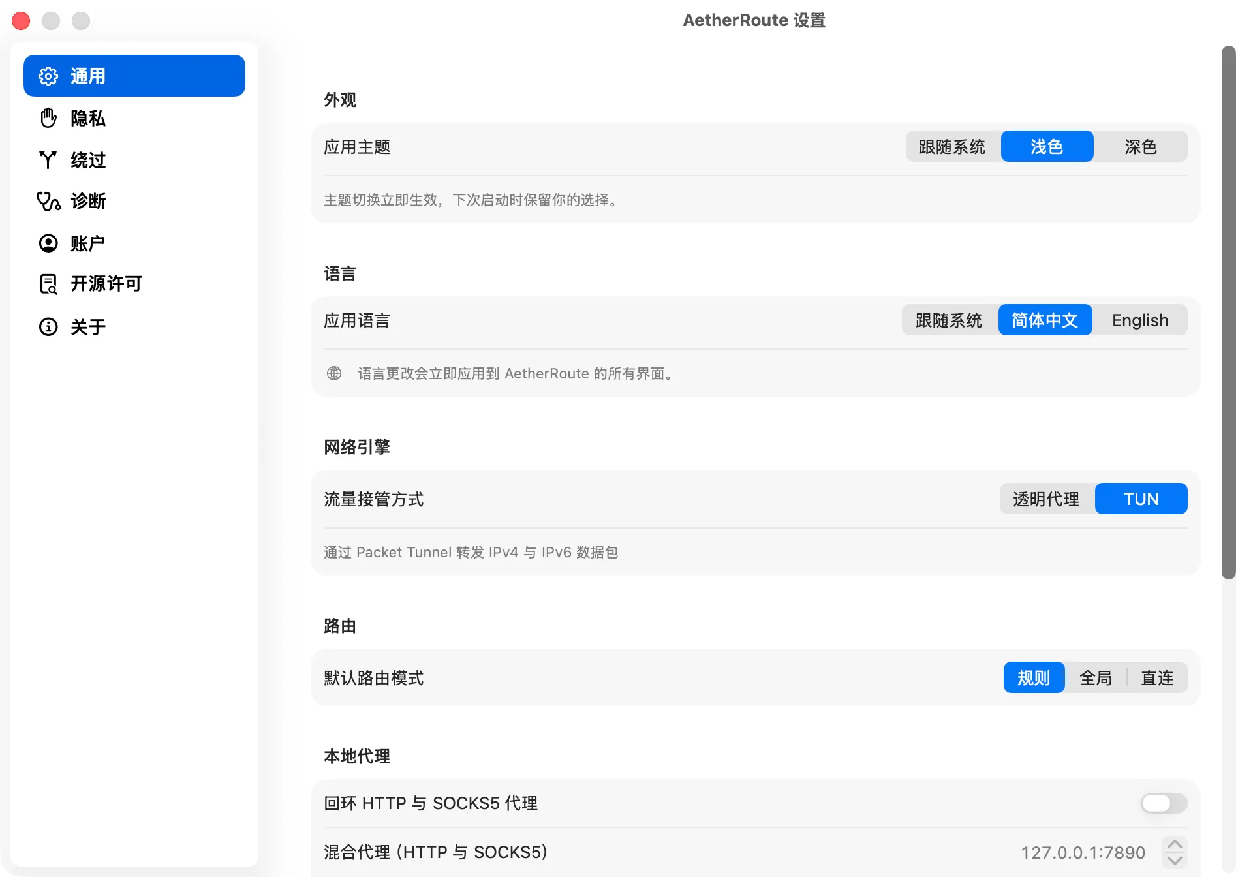Screen dimensions: 1253x877
Task: Select the 浅色 theme
Action: tap(1047, 147)
